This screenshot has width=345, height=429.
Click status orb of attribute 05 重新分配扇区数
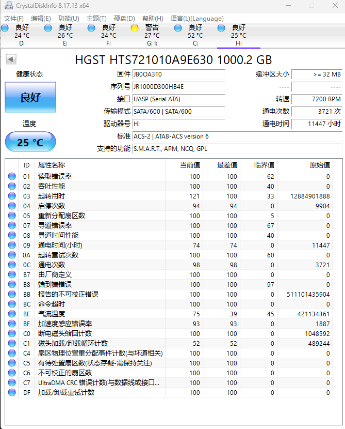(12, 216)
